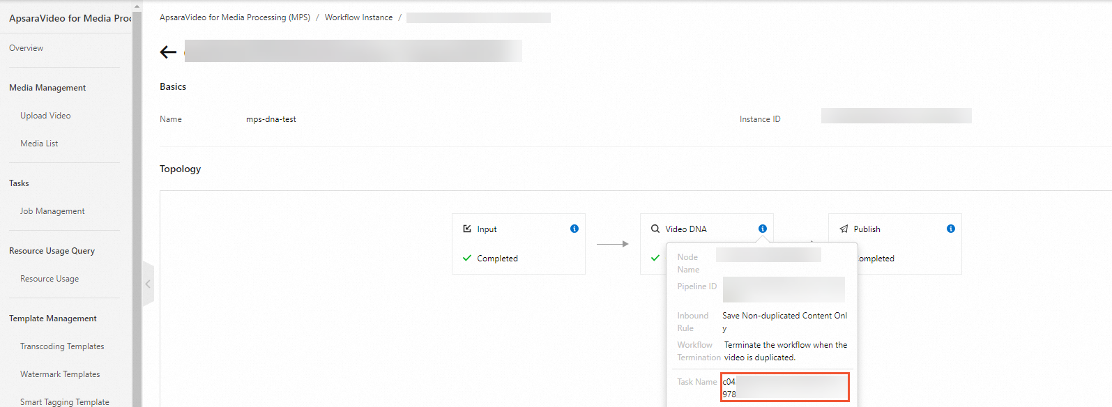Open Job Management page
This screenshot has height=407, width=1112.
click(x=52, y=211)
